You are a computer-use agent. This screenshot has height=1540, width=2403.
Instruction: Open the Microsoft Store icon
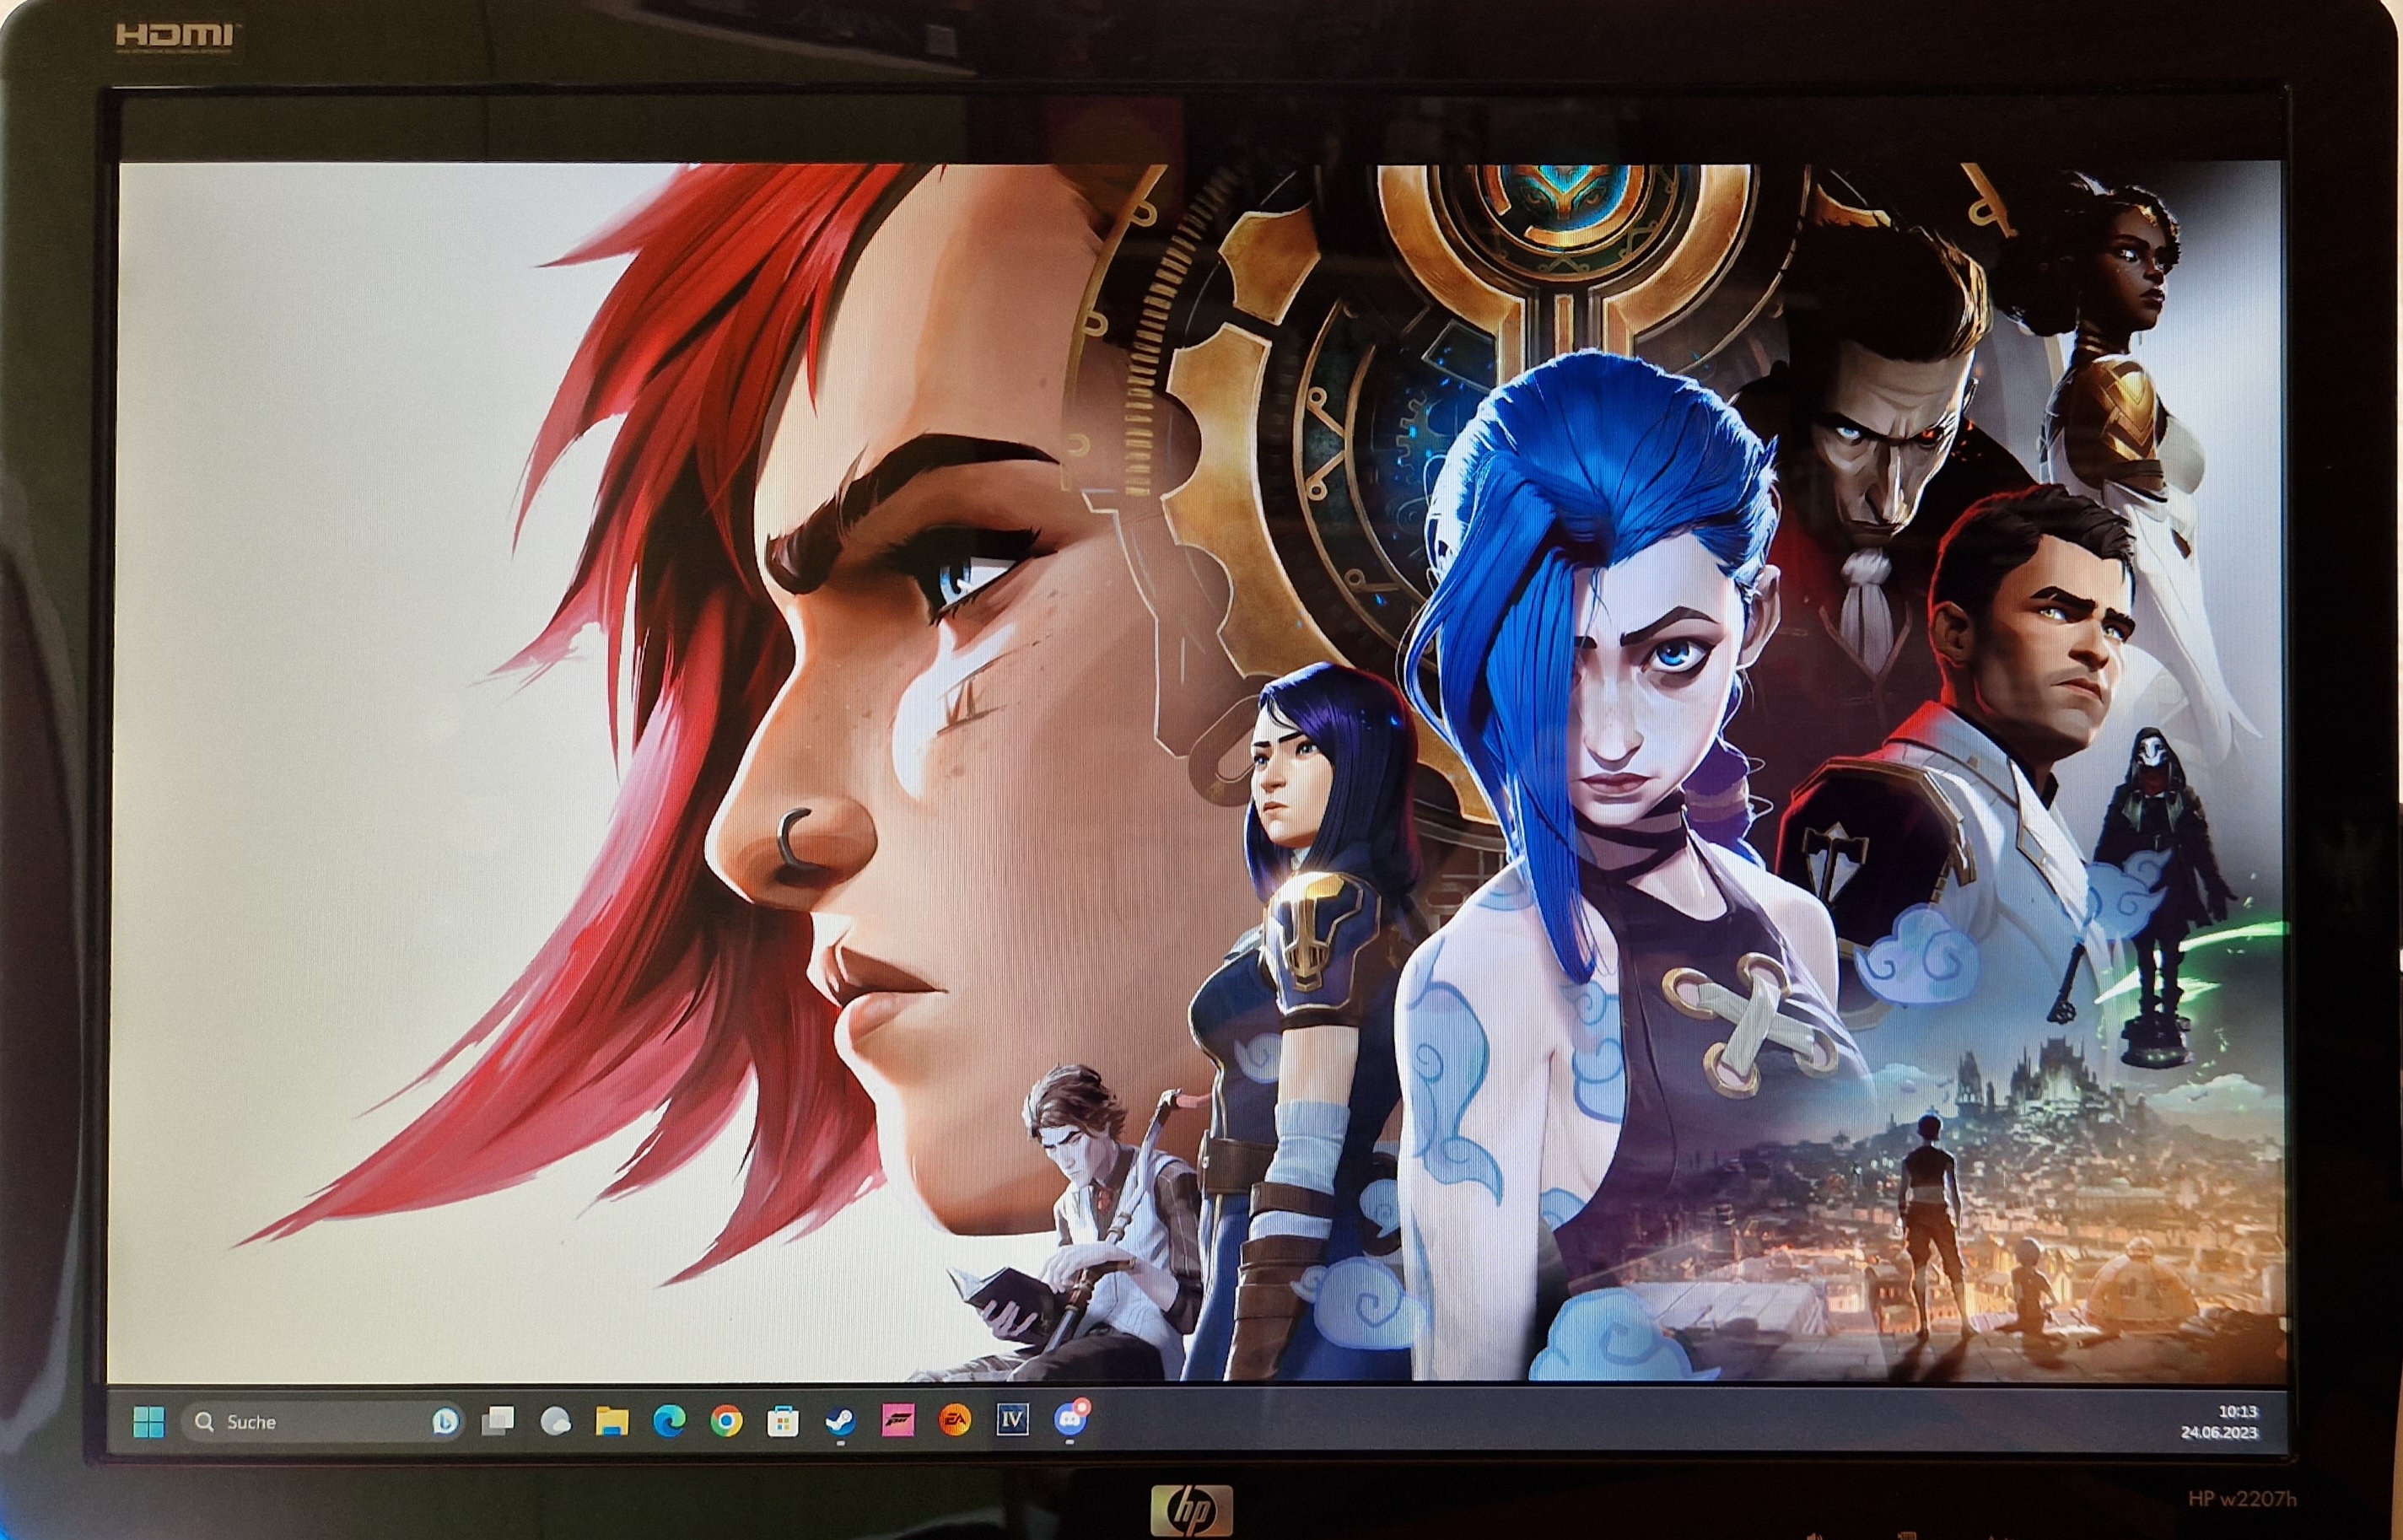(783, 1421)
